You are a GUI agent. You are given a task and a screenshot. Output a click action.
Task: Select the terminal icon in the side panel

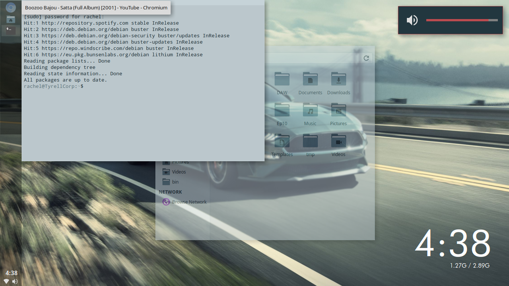11,30
